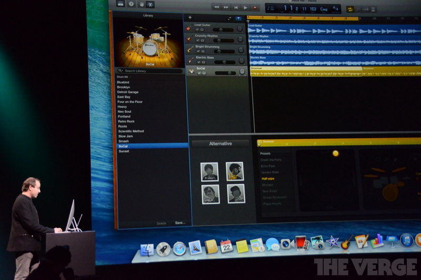
Task: Select the Electric Bass track icon
Action: tap(191, 60)
